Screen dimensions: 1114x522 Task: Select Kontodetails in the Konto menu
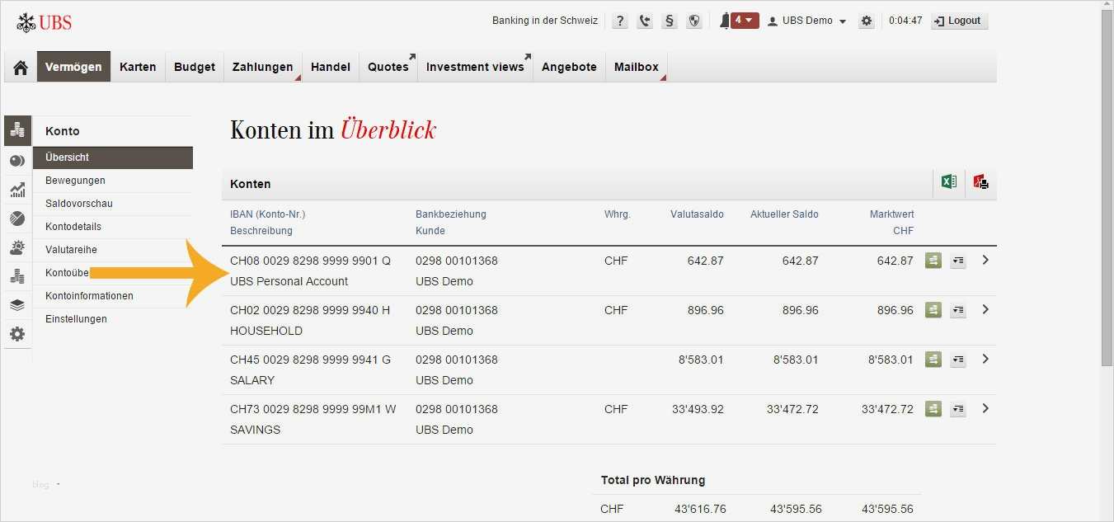pyautogui.click(x=113, y=227)
